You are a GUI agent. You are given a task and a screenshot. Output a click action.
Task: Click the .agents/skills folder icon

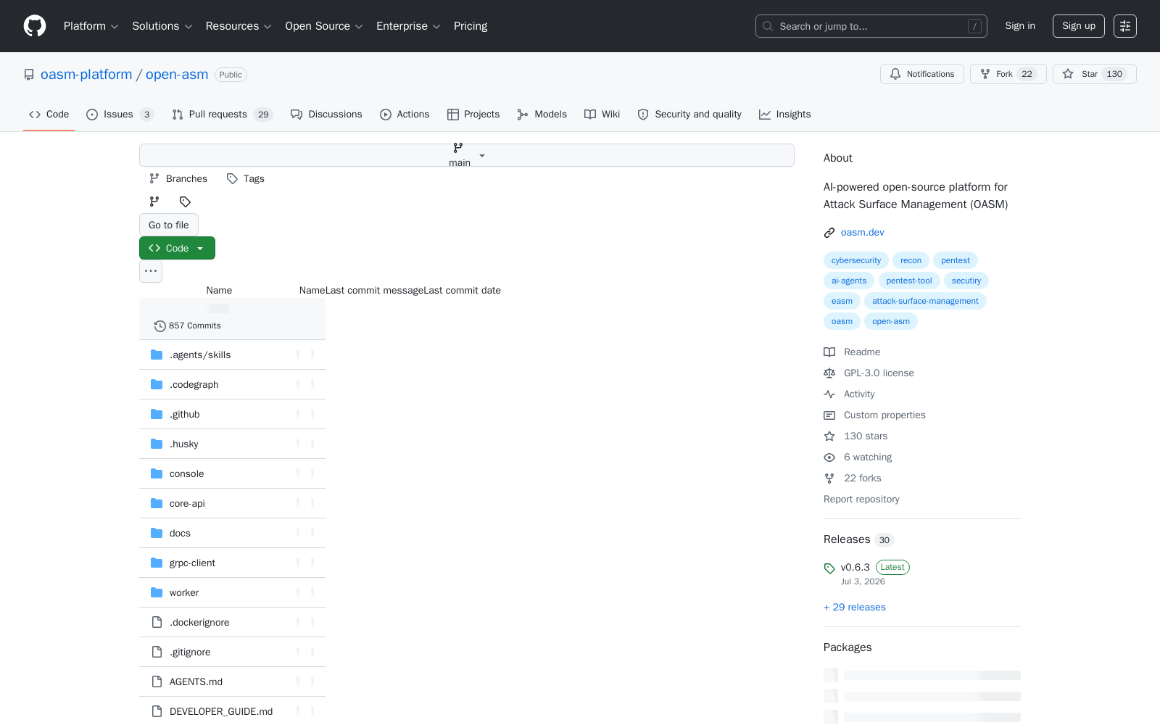[x=157, y=355]
